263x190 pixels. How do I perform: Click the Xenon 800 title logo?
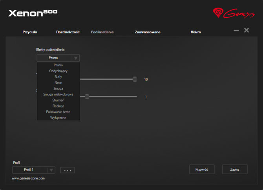tap(33, 13)
